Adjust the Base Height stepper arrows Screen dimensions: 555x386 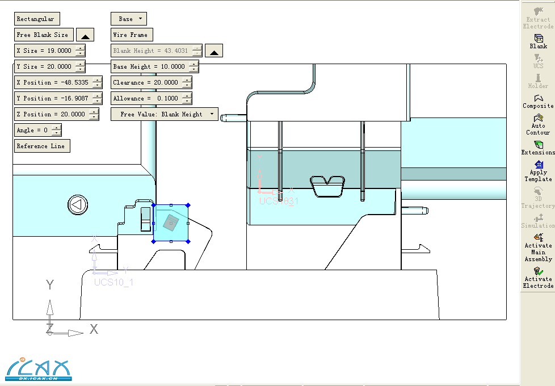tap(194, 66)
